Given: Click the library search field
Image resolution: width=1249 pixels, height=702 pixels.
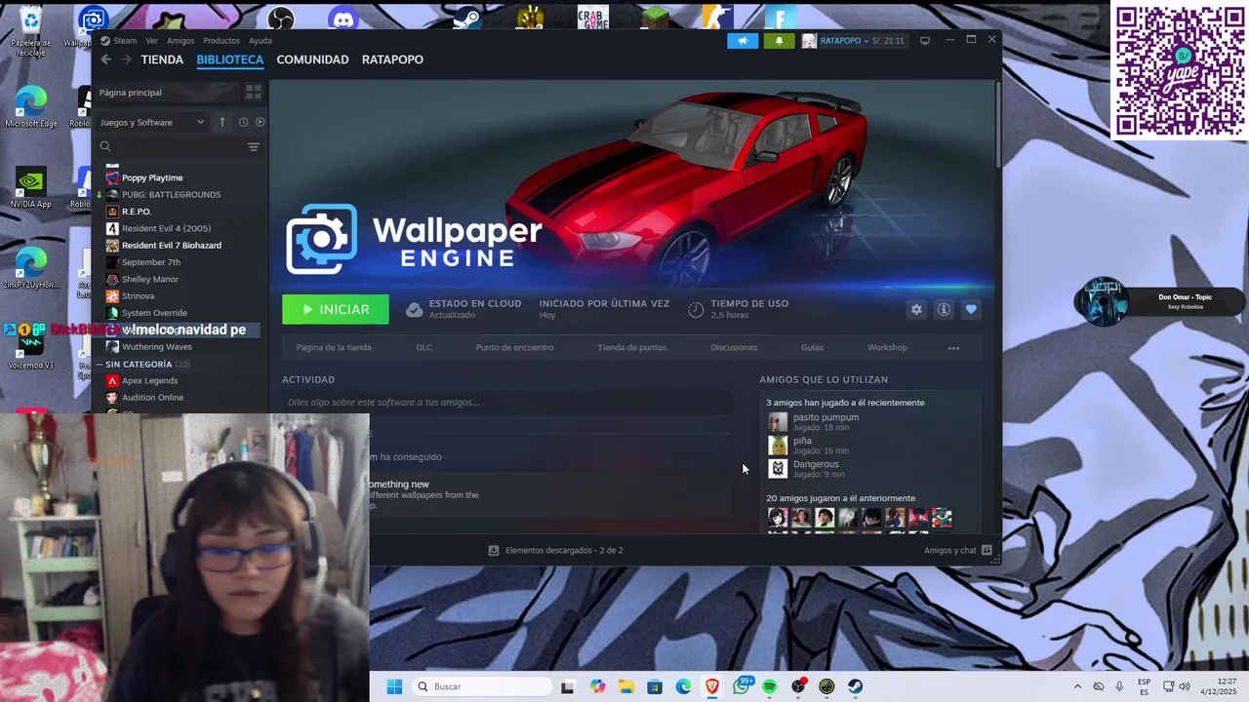Looking at the screenshot, I should 171,146.
